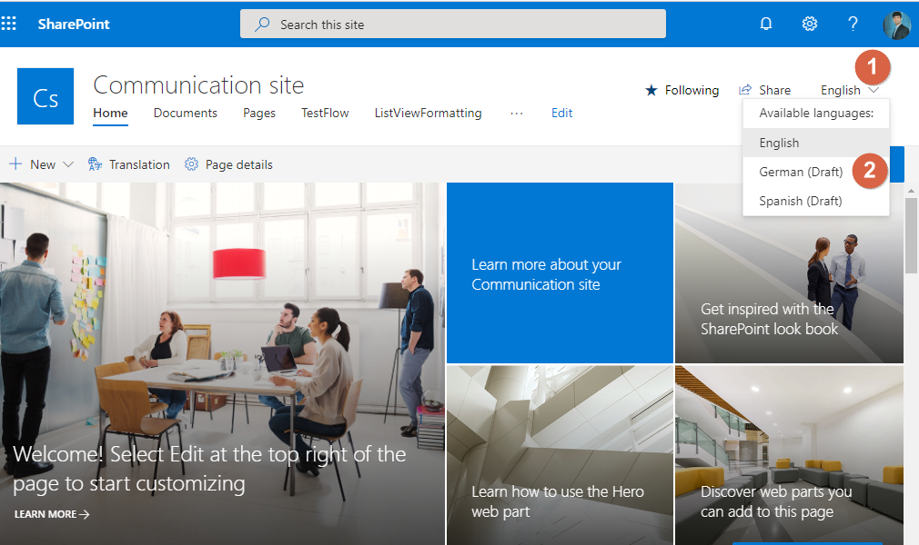Click the SharePoint header link
The height and width of the screenshot is (545, 919).
tap(74, 24)
